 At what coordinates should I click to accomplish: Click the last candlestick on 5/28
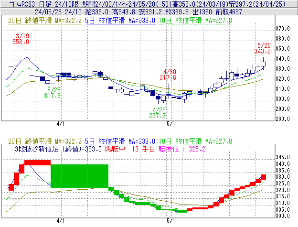pyautogui.click(x=263, y=64)
